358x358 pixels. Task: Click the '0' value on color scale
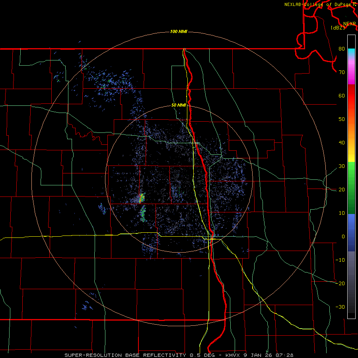pyautogui.click(x=343, y=237)
